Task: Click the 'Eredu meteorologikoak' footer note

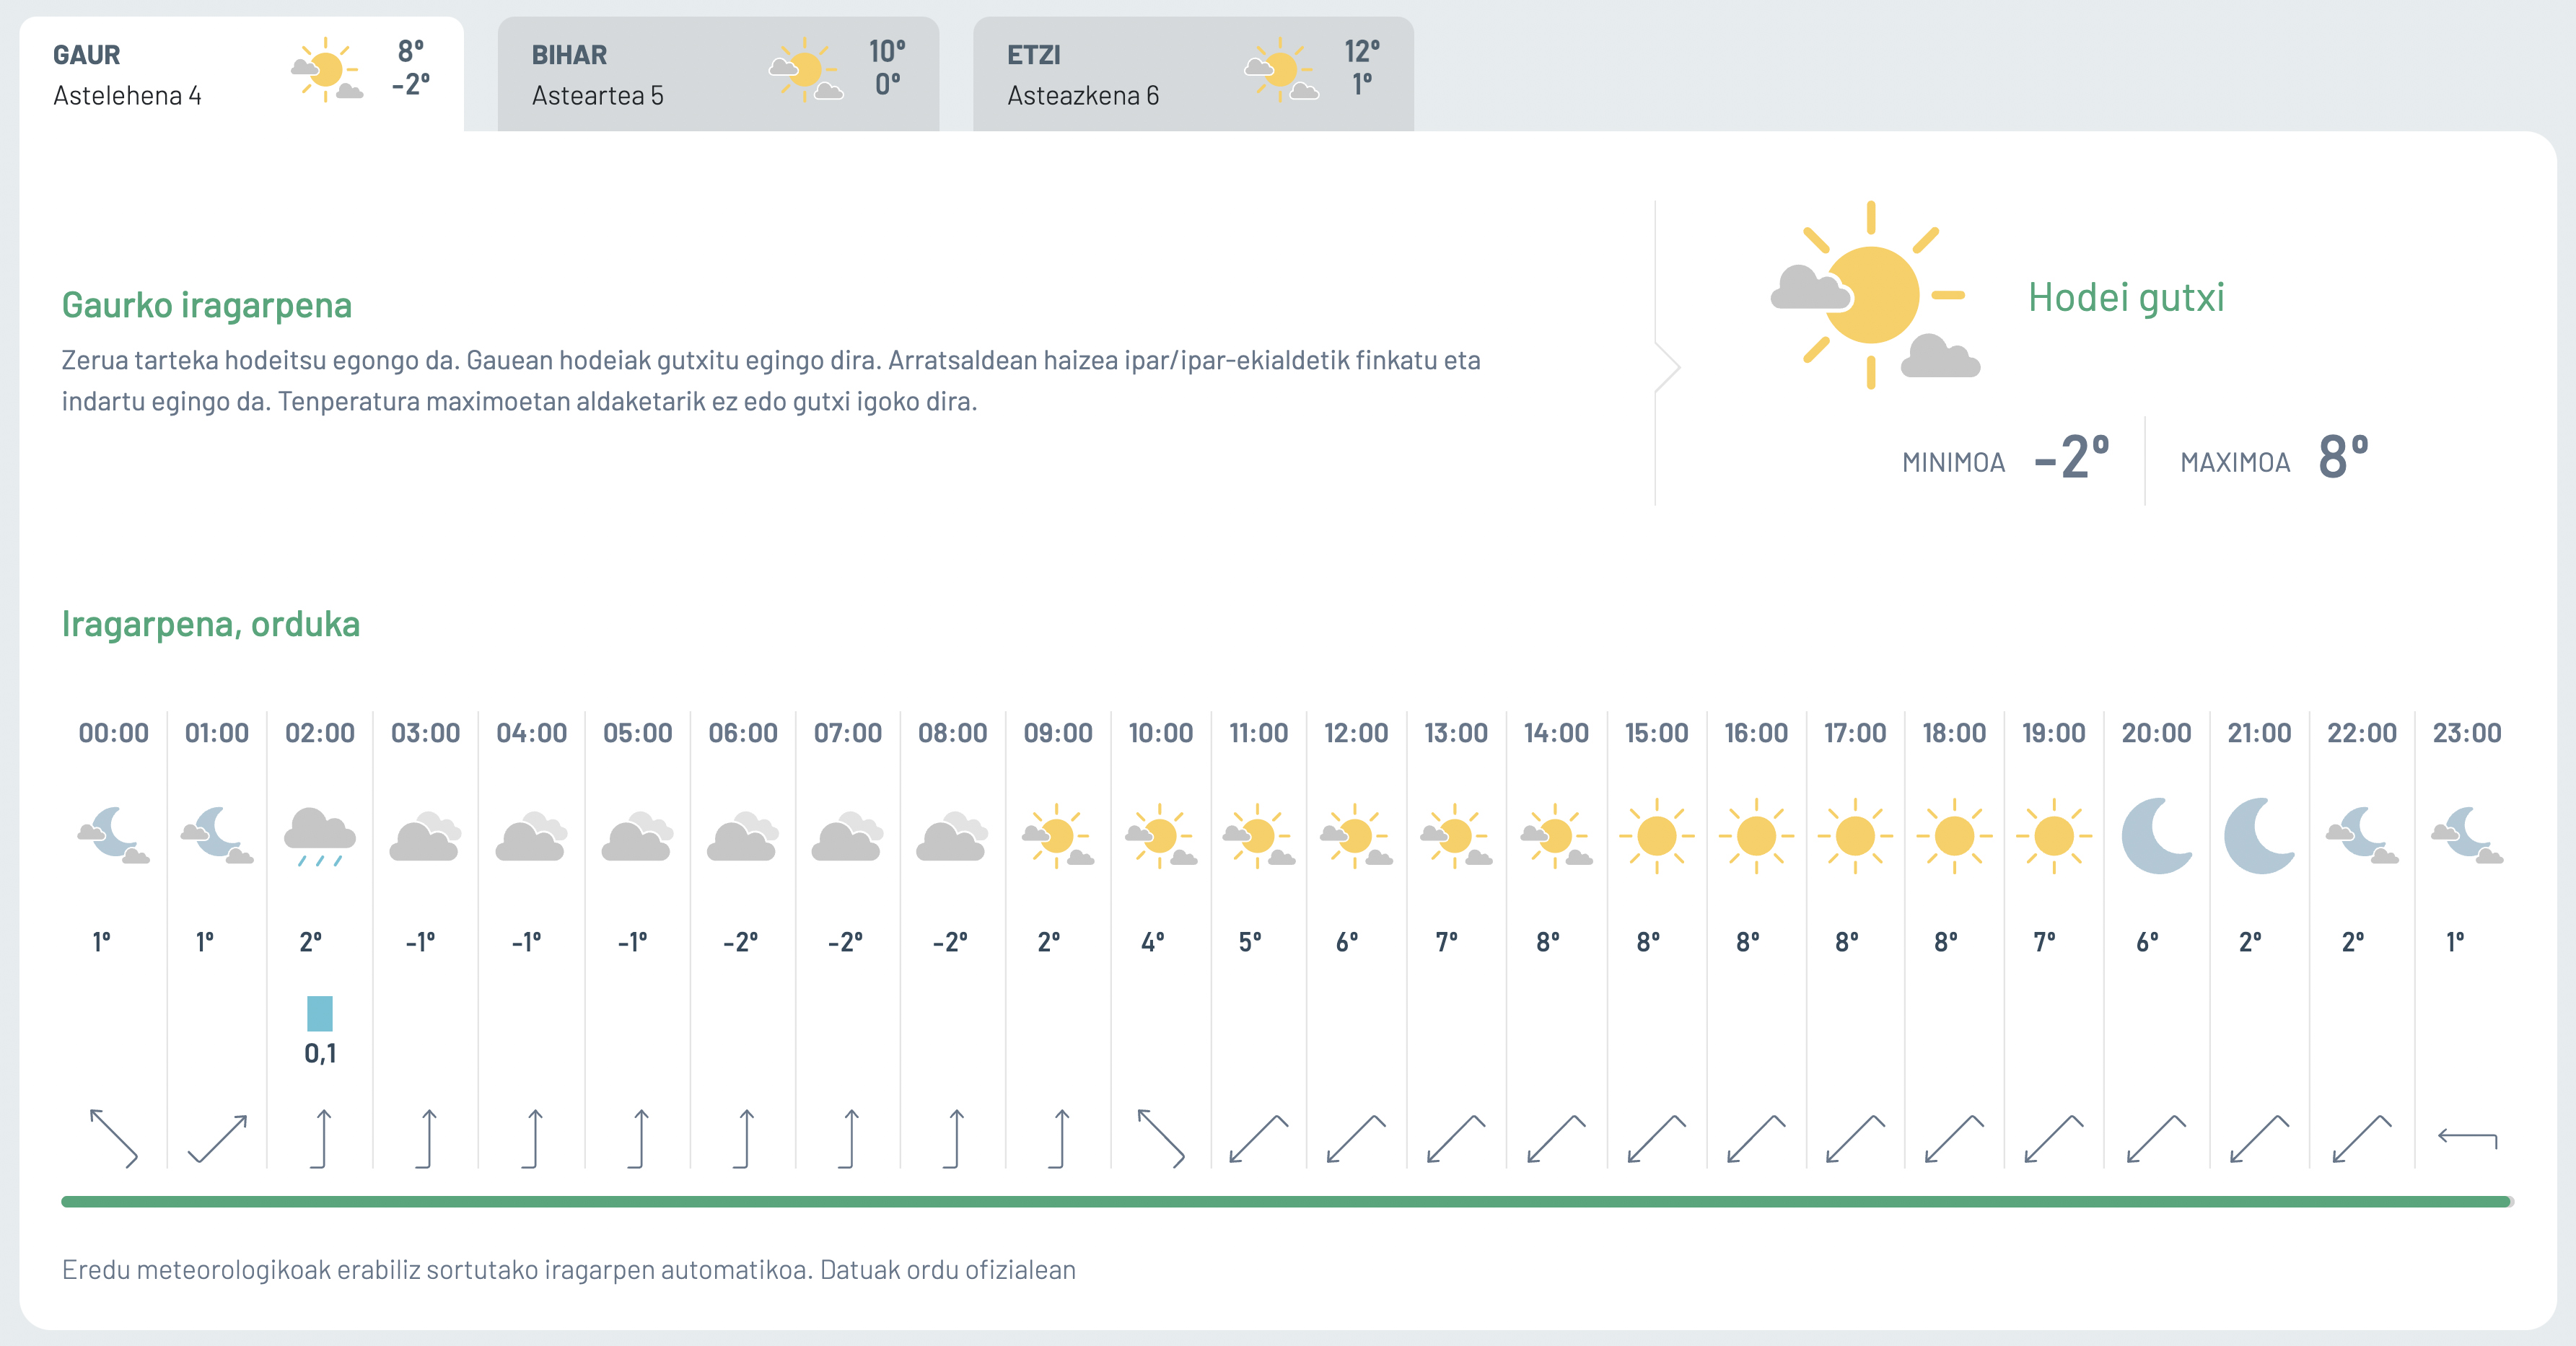Action: [x=568, y=1270]
